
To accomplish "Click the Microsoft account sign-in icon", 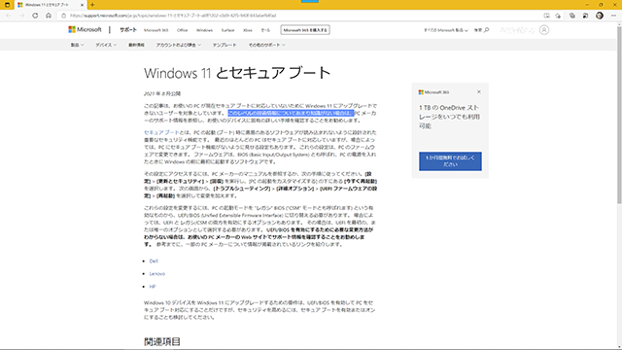I will [x=544, y=30].
